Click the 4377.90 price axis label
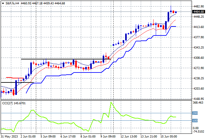Image resolution: width=206 pixels, height=140 pixels. [199, 37]
